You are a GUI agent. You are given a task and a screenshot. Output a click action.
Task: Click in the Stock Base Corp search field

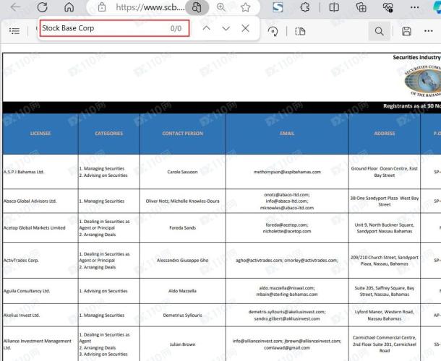[114, 28]
